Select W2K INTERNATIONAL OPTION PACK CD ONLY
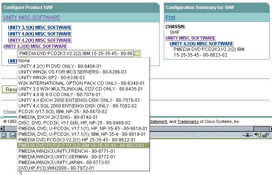The image size is (272, 175). 83,83
